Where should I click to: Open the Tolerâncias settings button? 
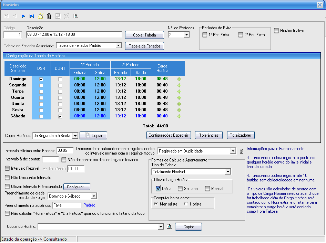[x=209, y=135]
